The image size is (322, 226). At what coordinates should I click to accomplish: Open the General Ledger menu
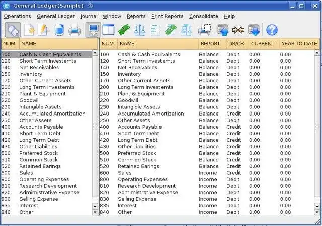pos(56,16)
